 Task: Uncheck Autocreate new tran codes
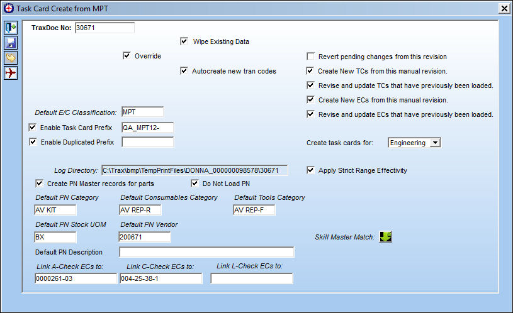[184, 70]
